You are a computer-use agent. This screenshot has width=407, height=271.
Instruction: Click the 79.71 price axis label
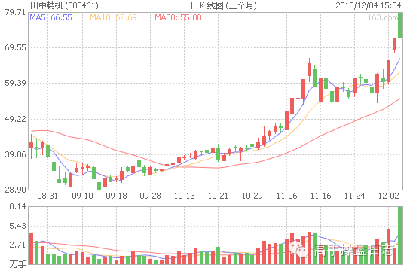pyautogui.click(x=15, y=12)
